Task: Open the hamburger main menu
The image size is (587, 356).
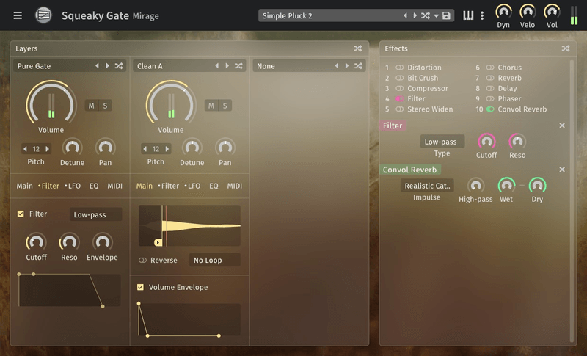Action: coord(18,15)
